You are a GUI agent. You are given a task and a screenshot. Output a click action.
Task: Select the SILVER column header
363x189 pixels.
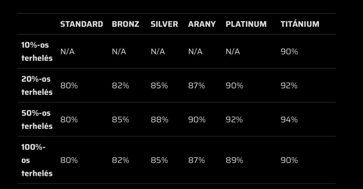click(x=164, y=24)
